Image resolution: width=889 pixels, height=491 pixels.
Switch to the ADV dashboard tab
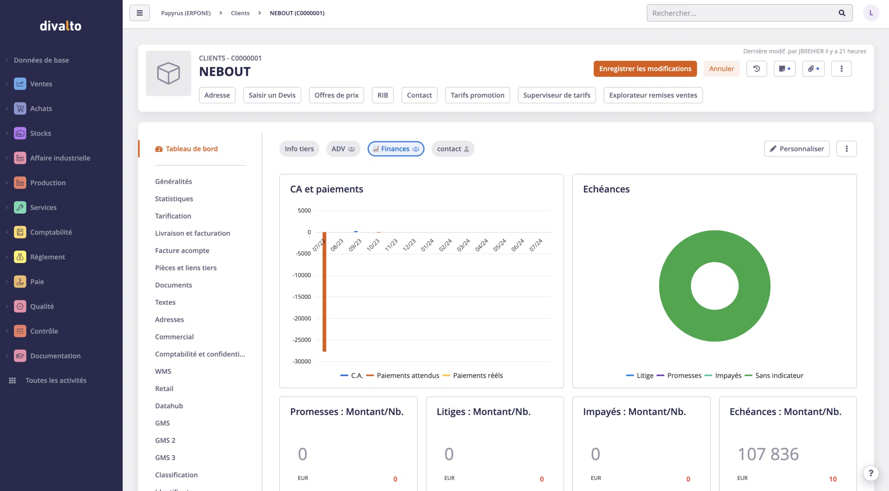point(343,149)
